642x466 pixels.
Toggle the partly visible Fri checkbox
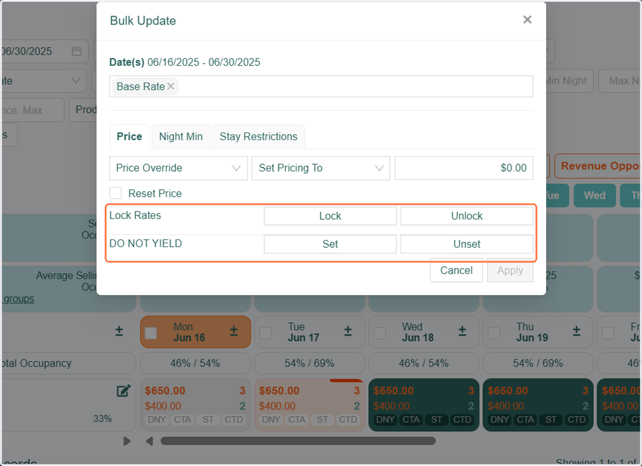pos(608,333)
